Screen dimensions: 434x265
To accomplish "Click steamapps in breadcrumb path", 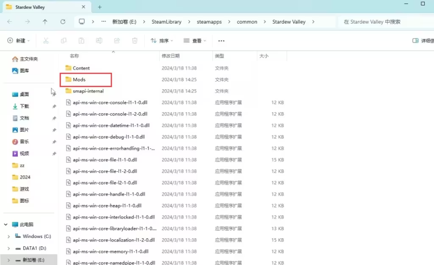I will coord(209,22).
